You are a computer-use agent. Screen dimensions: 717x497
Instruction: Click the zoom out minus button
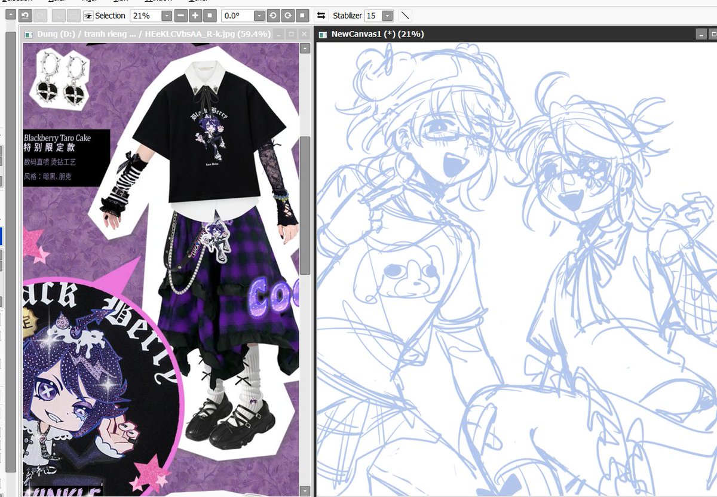(x=181, y=16)
